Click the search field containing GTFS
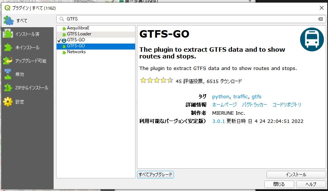328x191 pixels. [x=191, y=19]
